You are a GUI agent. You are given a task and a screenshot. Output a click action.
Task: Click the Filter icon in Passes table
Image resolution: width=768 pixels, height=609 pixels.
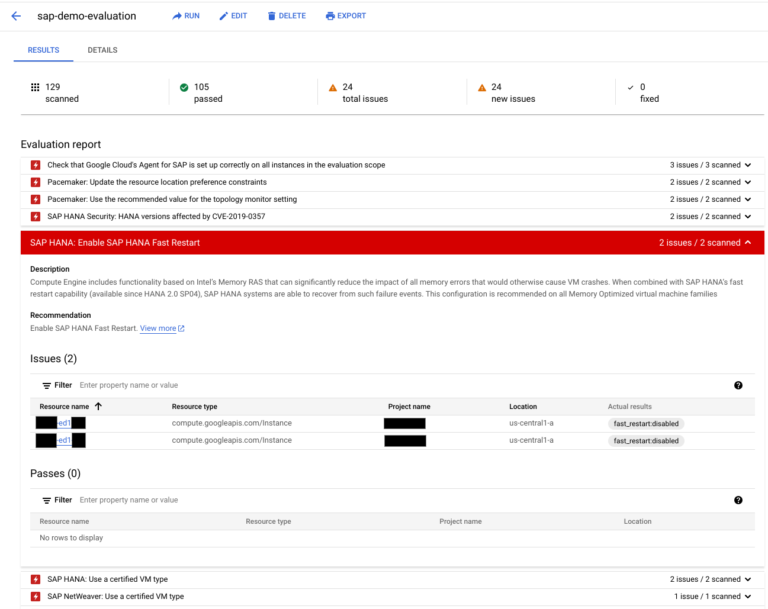click(47, 500)
